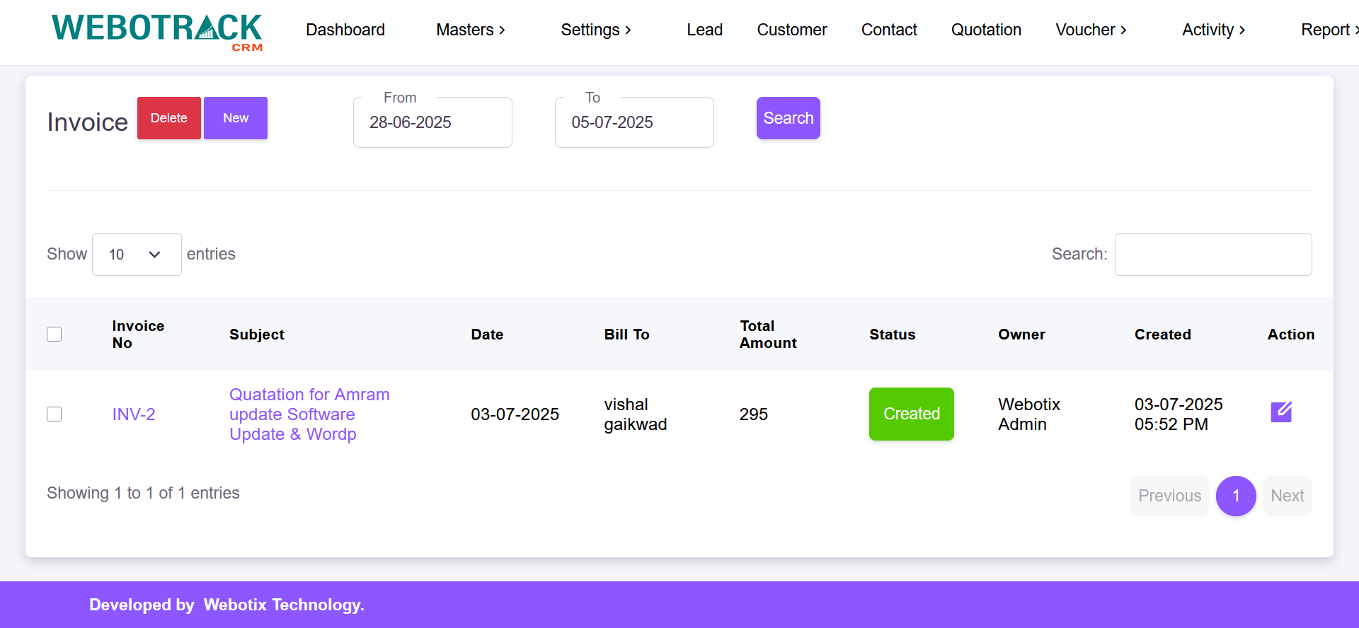Click the purple Search button
The width and height of the screenshot is (1359, 628).
[x=788, y=118]
